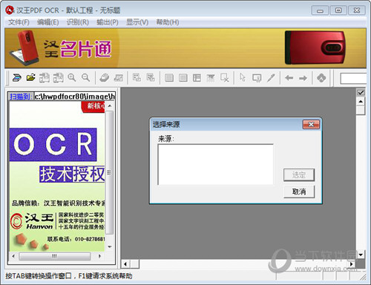This screenshot has height=285, width=371.
Task: Click the grayed image adjust icon right of eraser
Action: coord(119,78)
